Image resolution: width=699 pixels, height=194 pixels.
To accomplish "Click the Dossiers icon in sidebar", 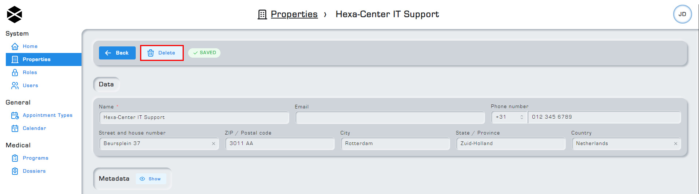I will point(15,171).
